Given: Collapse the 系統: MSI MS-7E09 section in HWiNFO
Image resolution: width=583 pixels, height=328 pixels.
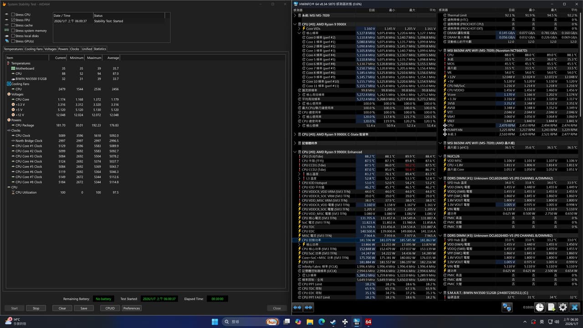Looking at the screenshot, I should tap(296, 15).
